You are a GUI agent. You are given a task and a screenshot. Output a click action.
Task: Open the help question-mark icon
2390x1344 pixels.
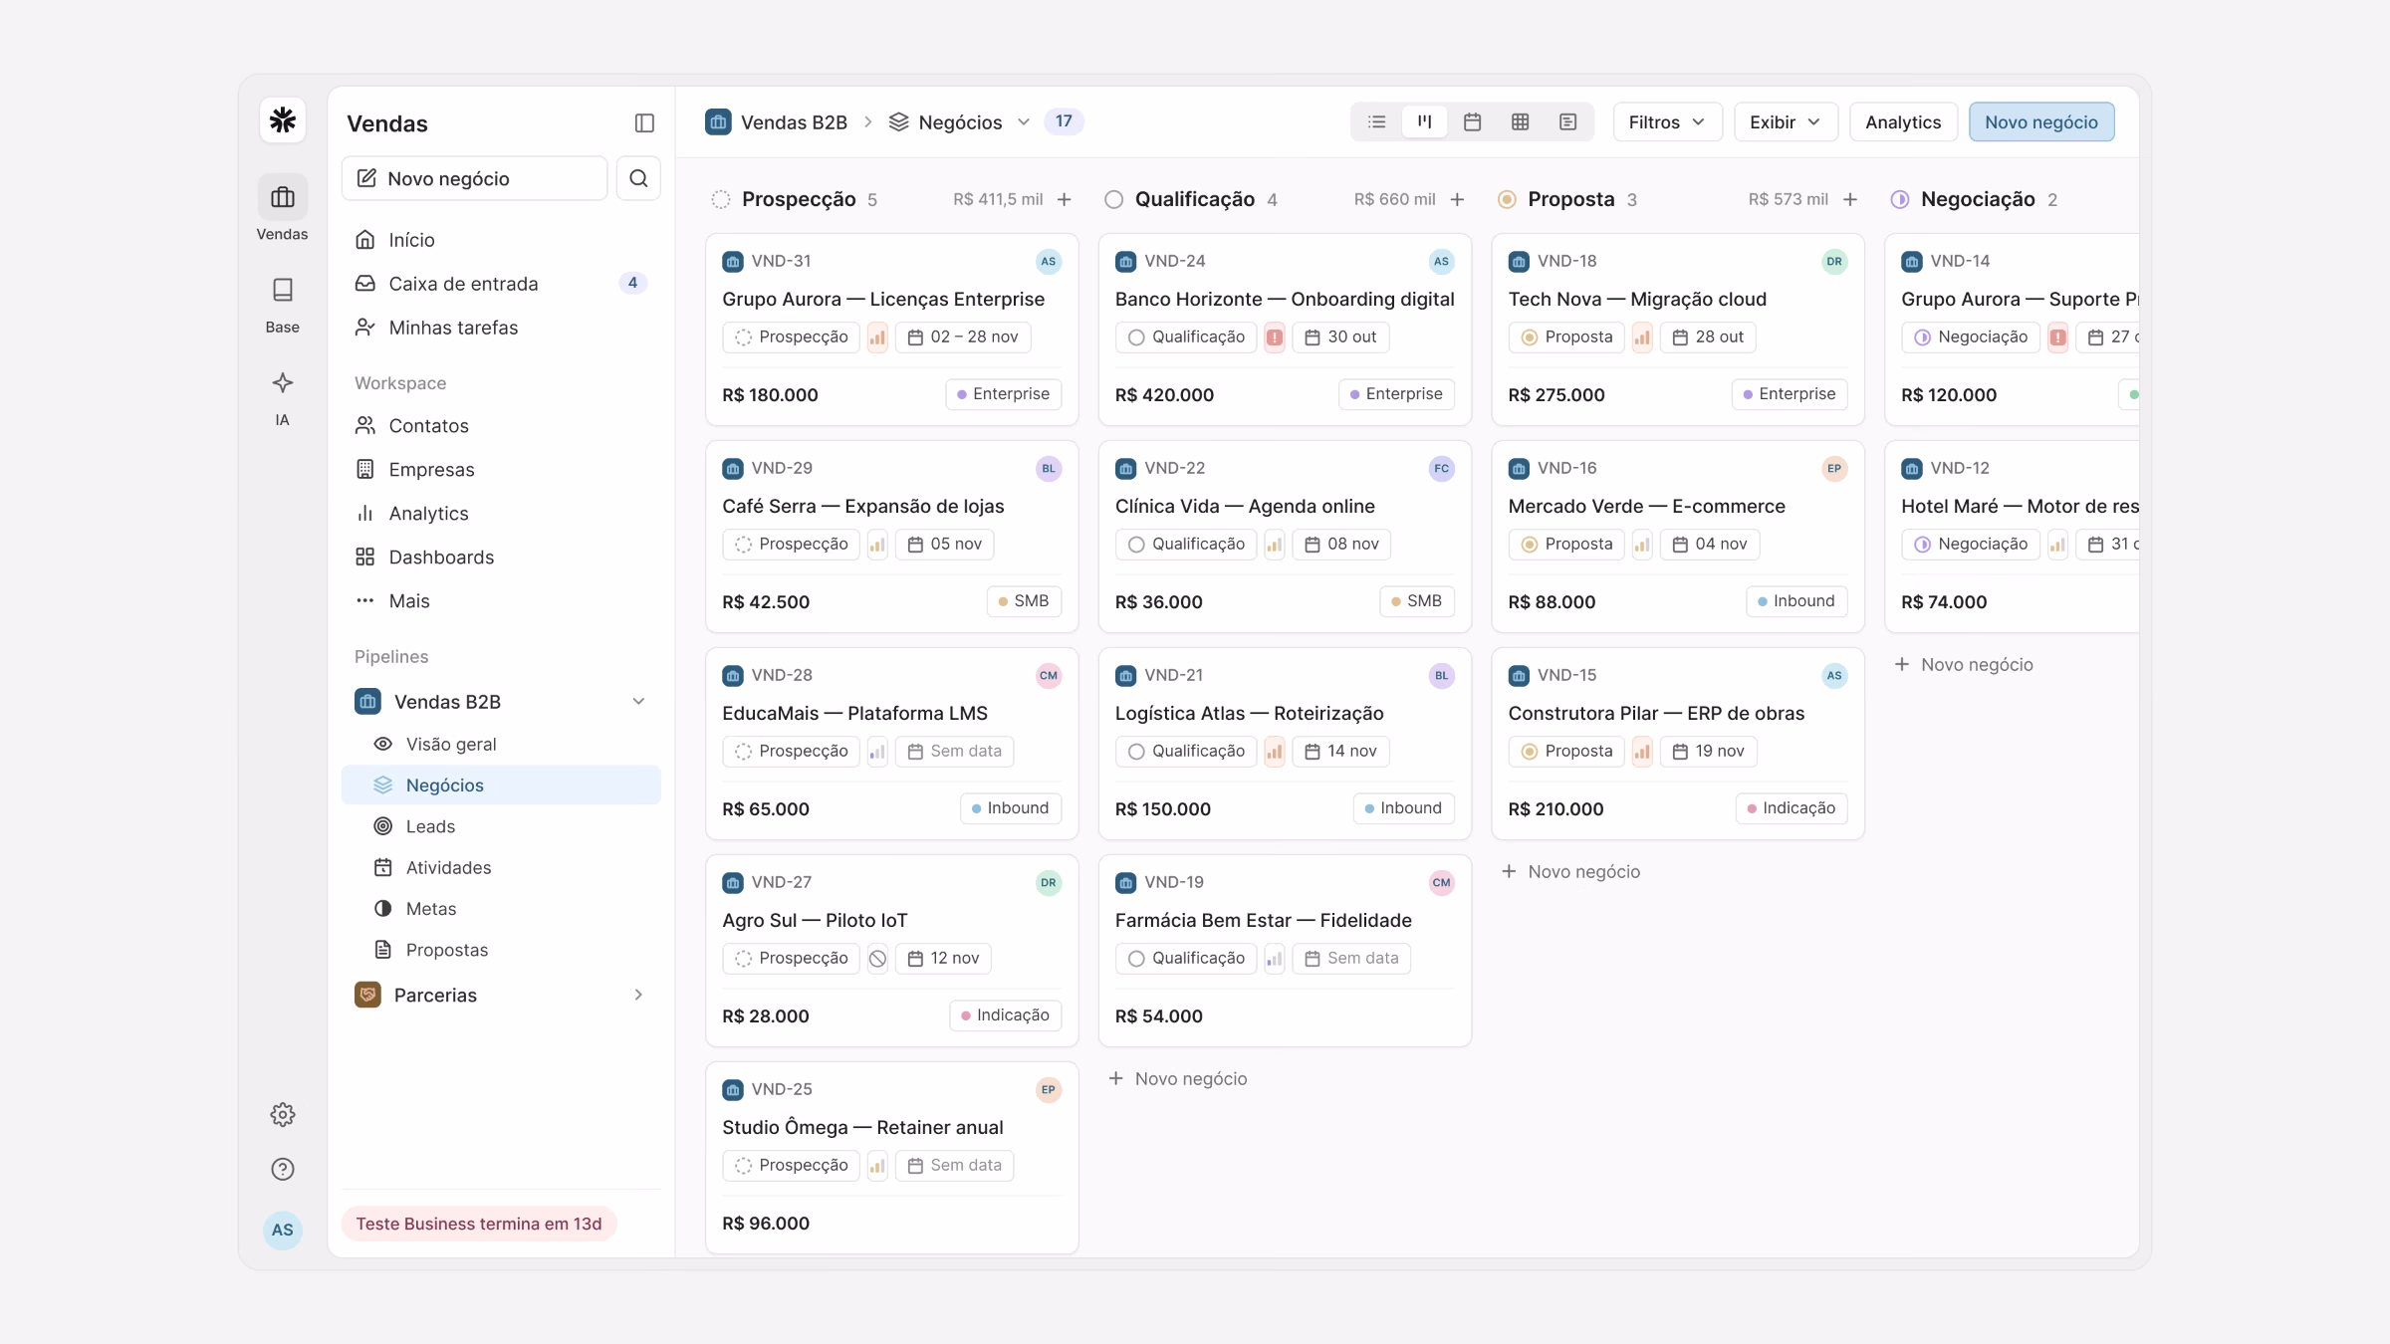(x=283, y=1169)
